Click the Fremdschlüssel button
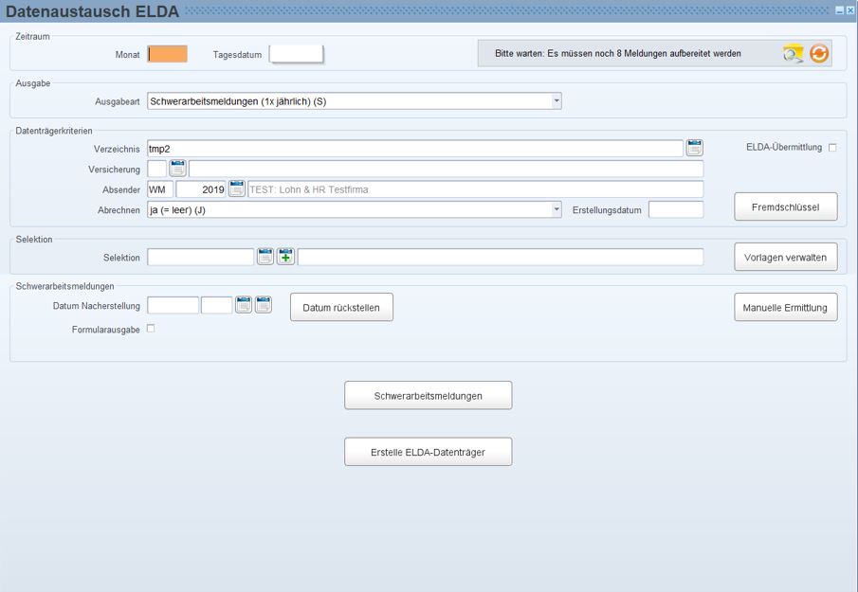The width and height of the screenshot is (858, 592). coord(785,206)
